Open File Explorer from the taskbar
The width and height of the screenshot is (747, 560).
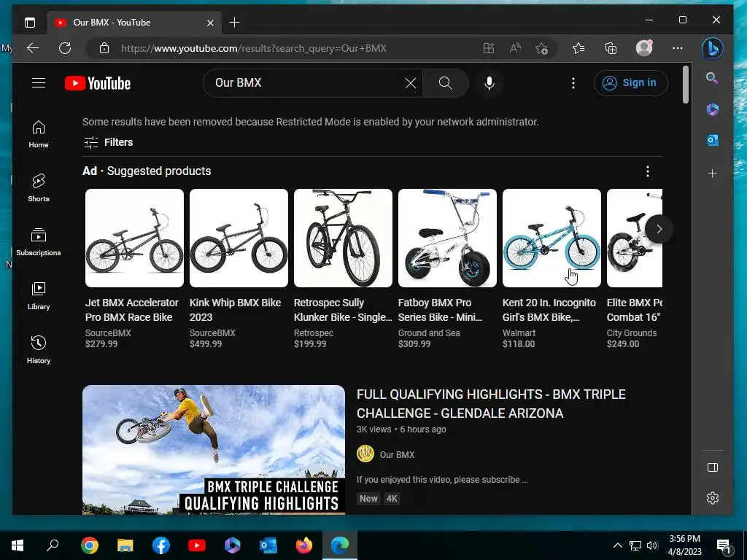pos(125,545)
